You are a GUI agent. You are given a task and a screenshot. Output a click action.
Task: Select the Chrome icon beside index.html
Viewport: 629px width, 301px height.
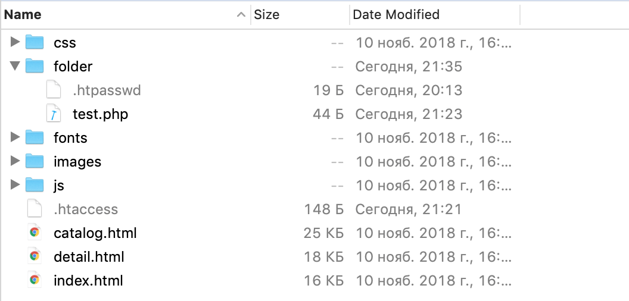pyautogui.click(x=35, y=280)
